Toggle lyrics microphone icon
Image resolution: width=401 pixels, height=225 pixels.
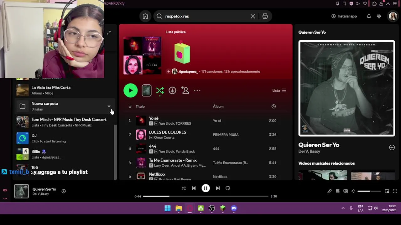pyautogui.click(x=330, y=191)
